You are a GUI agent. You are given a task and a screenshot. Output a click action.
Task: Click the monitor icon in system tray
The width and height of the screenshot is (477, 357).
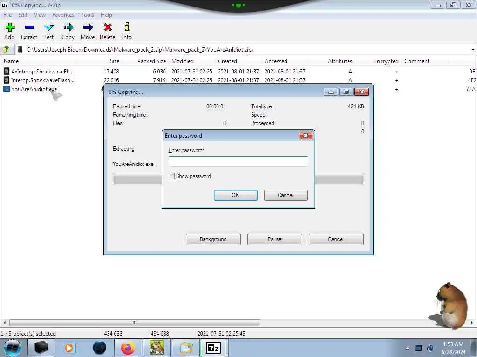pos(419,349)
